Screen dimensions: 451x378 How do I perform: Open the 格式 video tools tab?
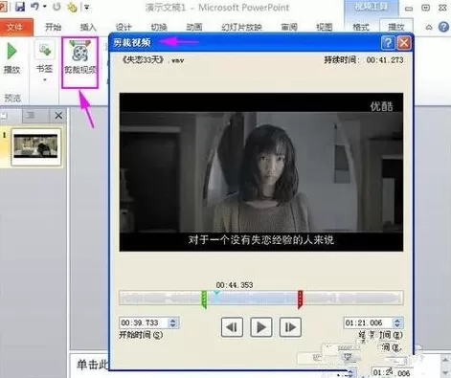pyautogui.click(x=361, y=28)
